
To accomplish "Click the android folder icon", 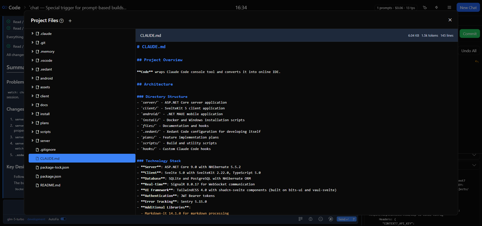I will pos(37,78).
